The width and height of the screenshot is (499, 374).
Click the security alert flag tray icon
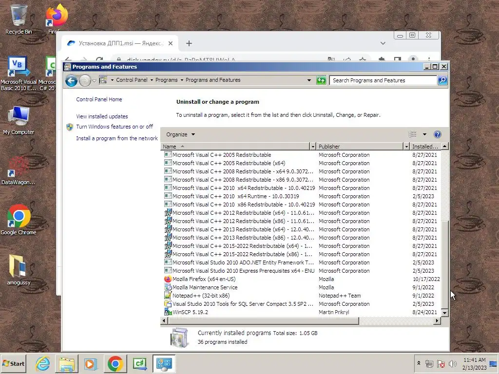[441, 363]
